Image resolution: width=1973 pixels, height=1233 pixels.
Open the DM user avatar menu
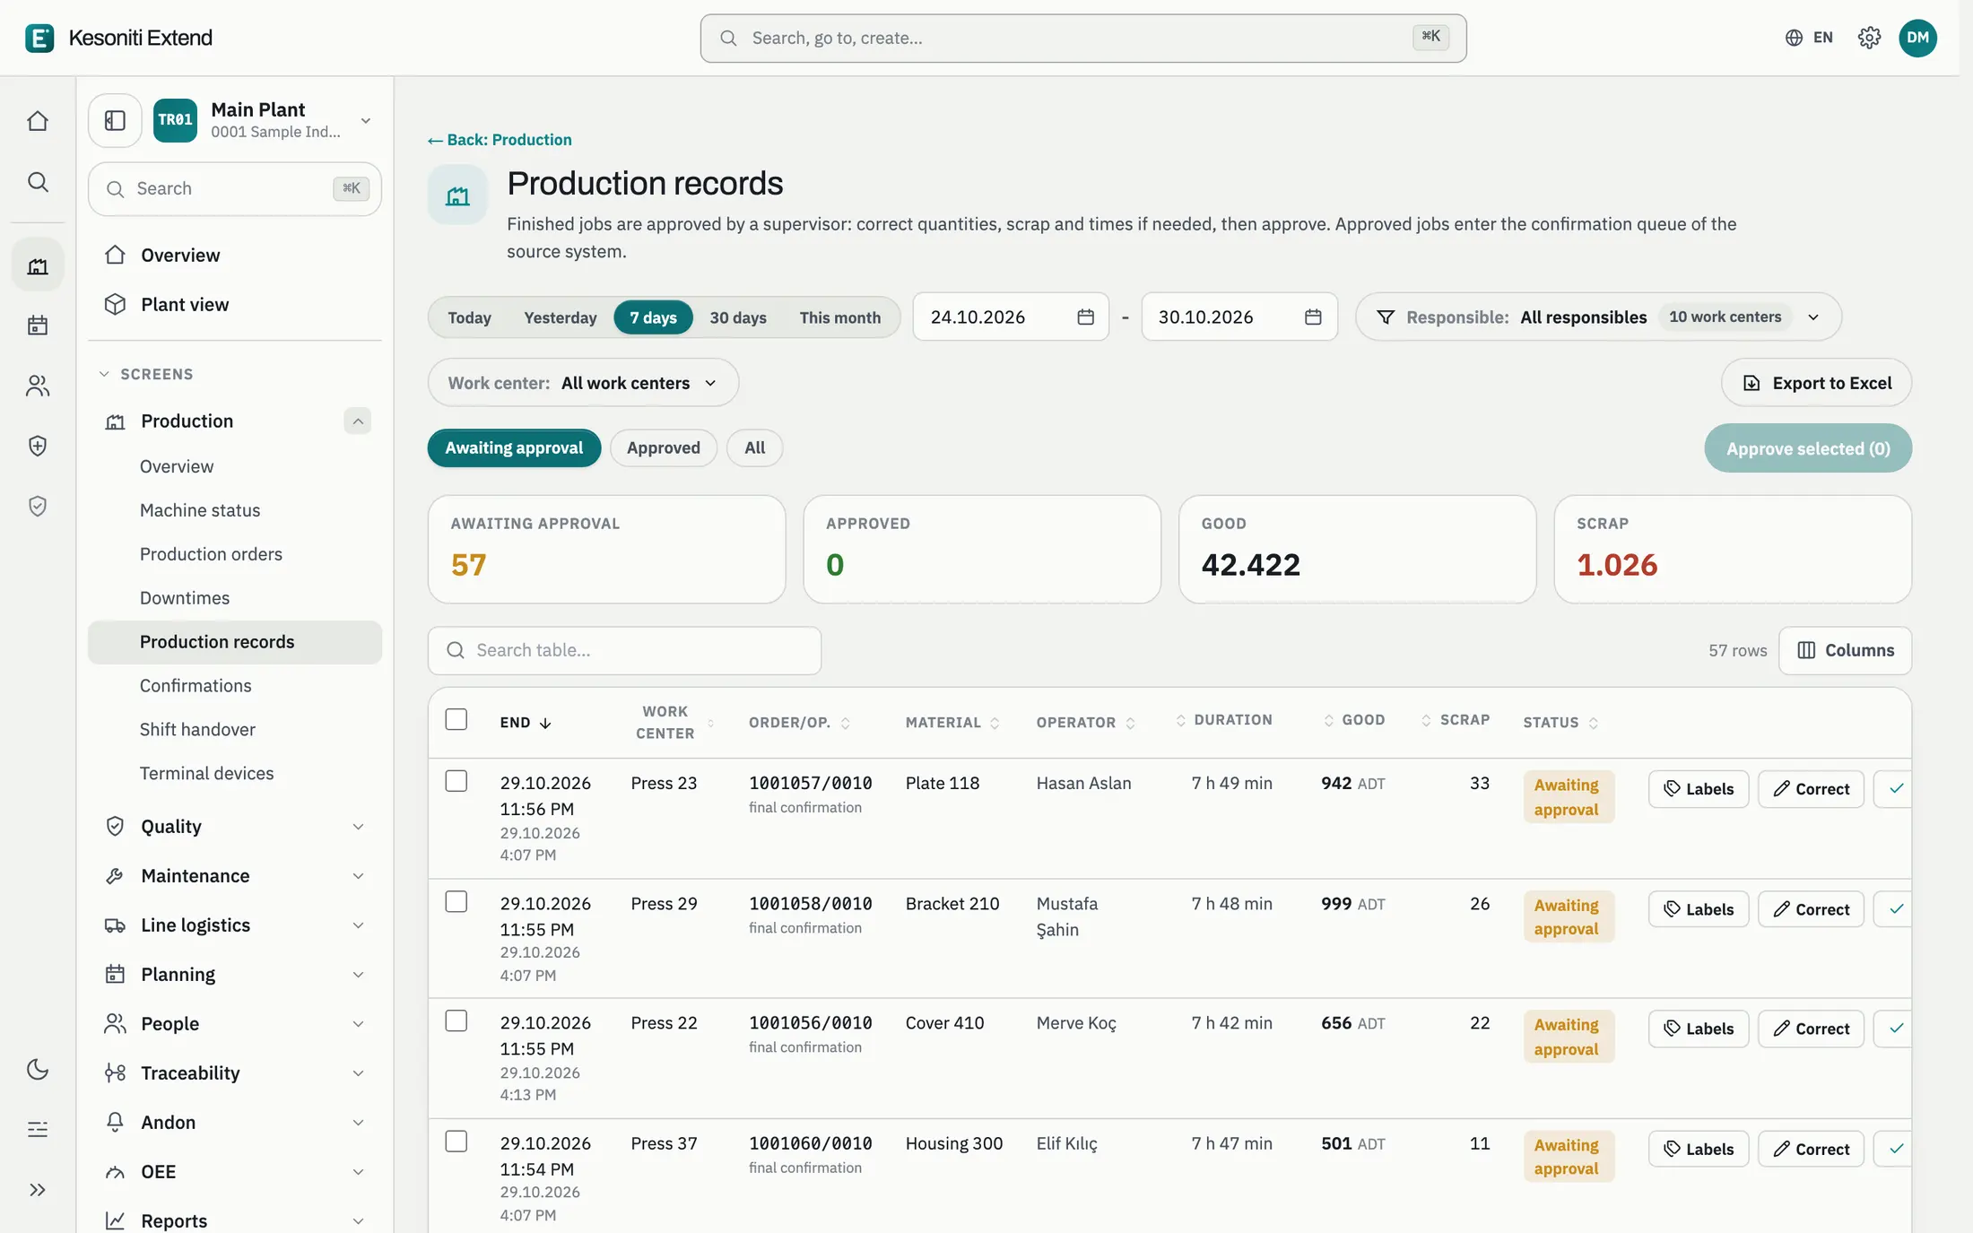(x=1917, y=38)
